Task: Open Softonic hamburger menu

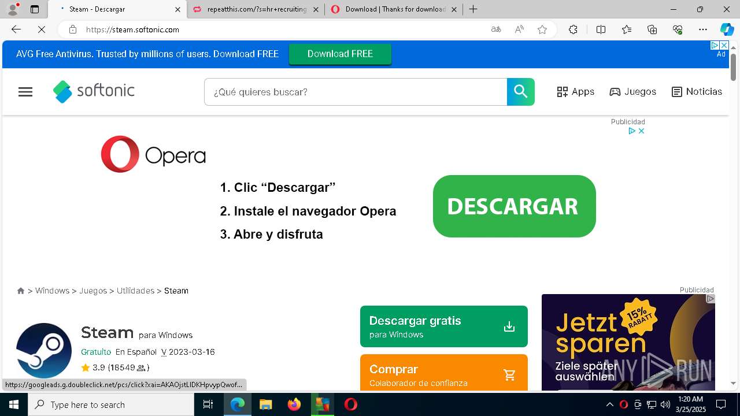Action: coord(25,92)
